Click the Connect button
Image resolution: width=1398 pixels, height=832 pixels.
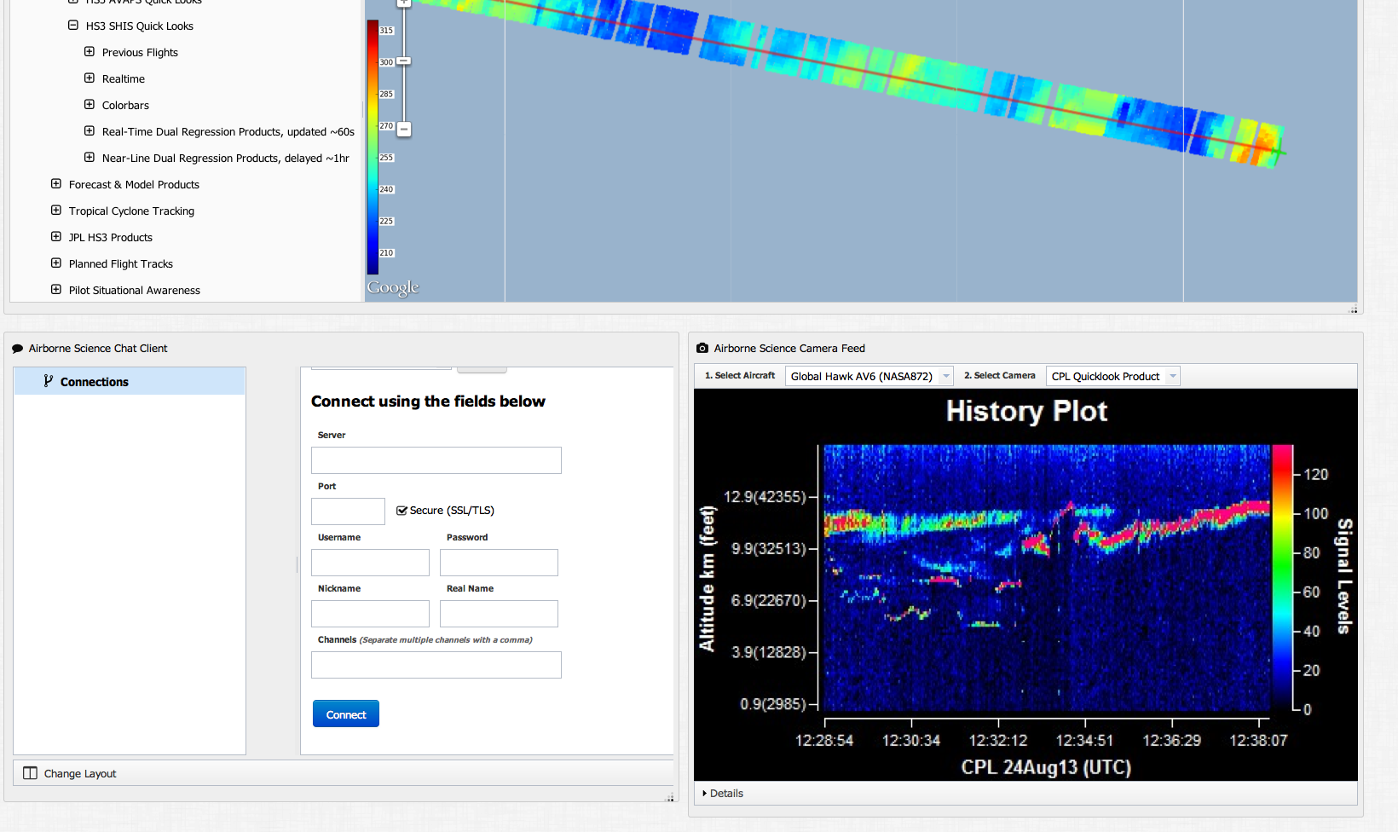346,714
